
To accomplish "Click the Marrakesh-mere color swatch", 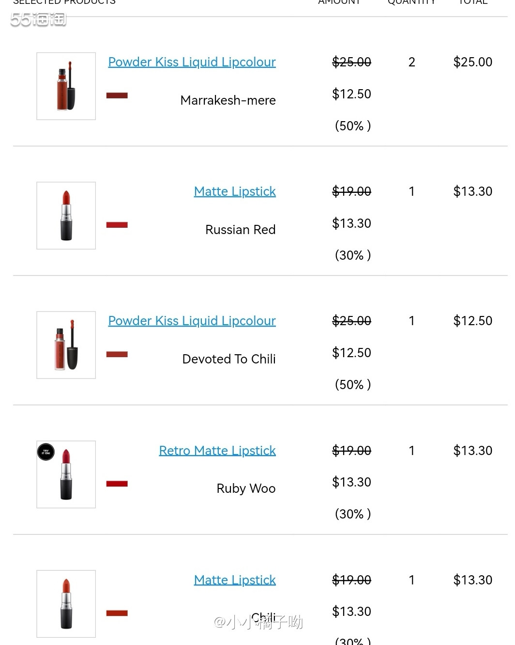I will click(x=117, y=95).
